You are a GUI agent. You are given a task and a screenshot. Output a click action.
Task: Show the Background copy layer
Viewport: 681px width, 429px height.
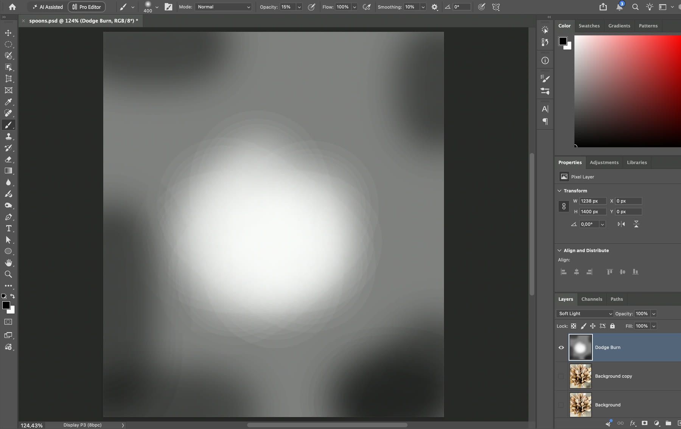pos(561,376)
